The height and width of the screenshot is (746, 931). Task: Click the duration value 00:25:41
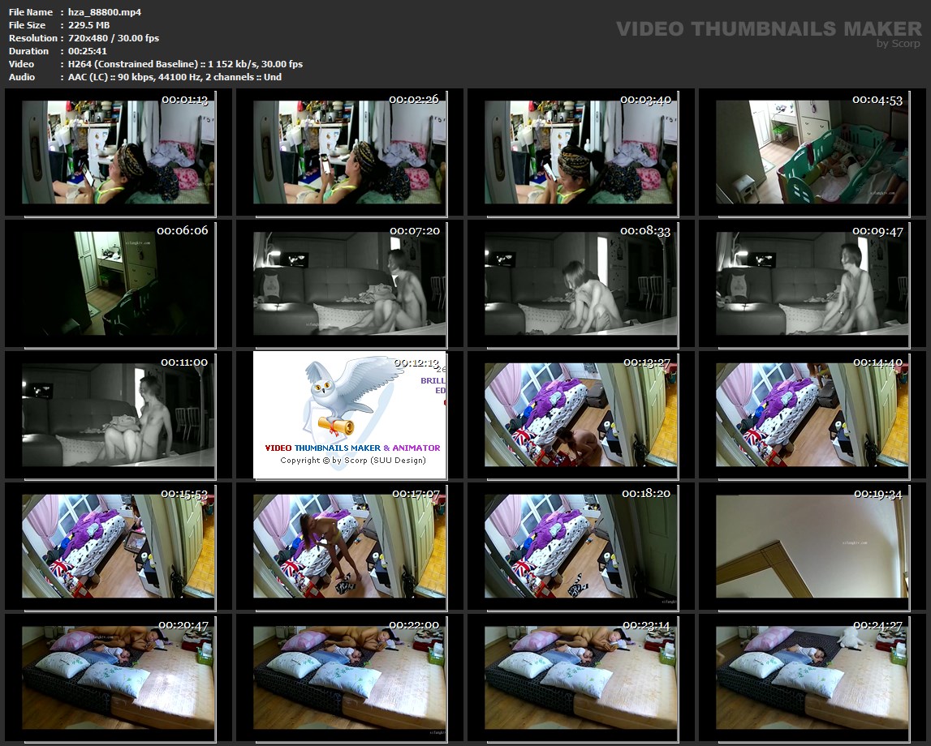(88, 51)
